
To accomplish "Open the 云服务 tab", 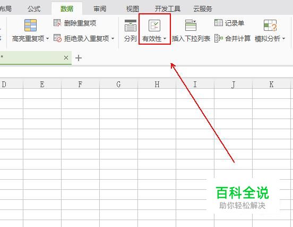I will 203,9.
